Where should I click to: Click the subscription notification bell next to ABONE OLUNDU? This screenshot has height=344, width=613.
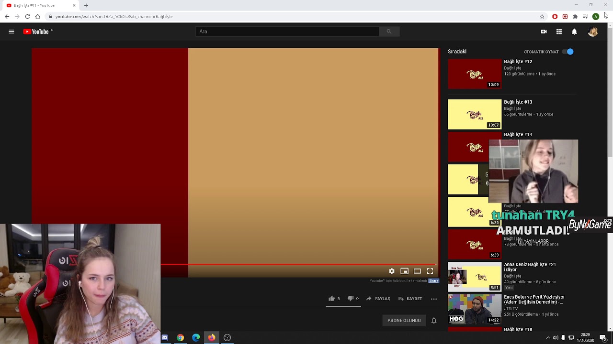pyautogui.click(x=434, y=321)
